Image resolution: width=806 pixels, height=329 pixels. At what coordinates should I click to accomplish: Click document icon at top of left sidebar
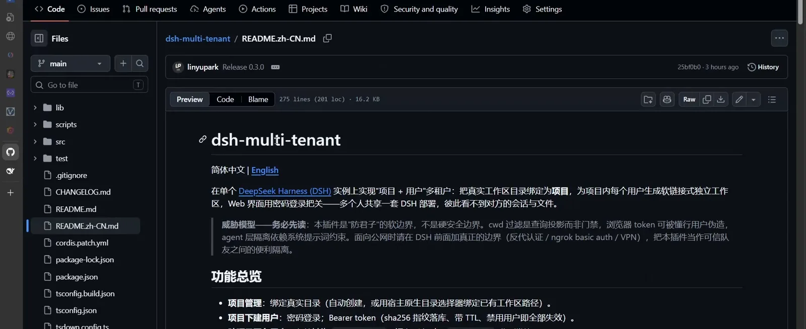(11, 17)
